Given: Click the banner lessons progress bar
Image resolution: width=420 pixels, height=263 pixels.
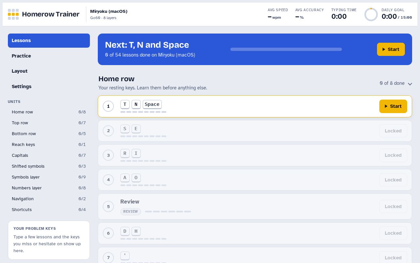Looking at the screenshot, I should pos(286,49).
